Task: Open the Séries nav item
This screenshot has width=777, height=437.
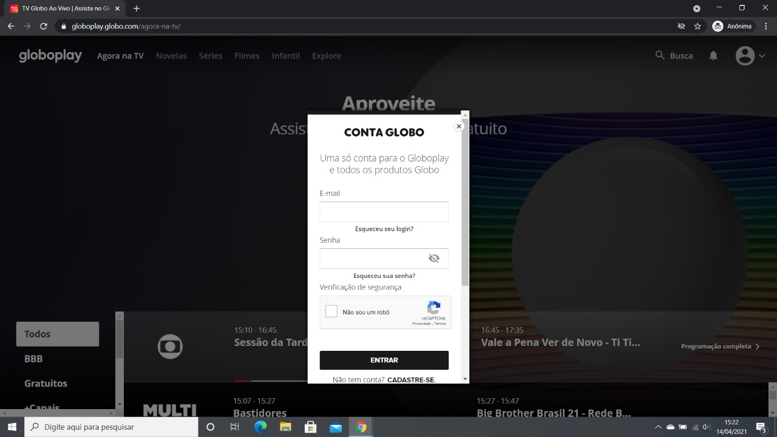Action: click(211, 56)
